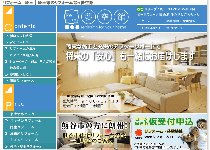Screen dimensions: 210x150
Task: Click the chevron icon beside 初めてのお客様へ
Action: pos(6,36)
